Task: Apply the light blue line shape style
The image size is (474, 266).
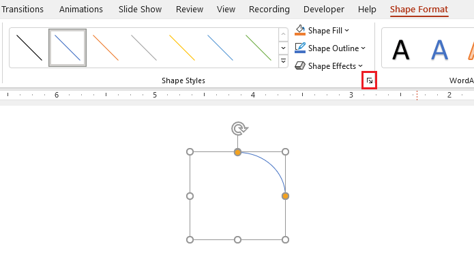Action: tap(220, 48)
